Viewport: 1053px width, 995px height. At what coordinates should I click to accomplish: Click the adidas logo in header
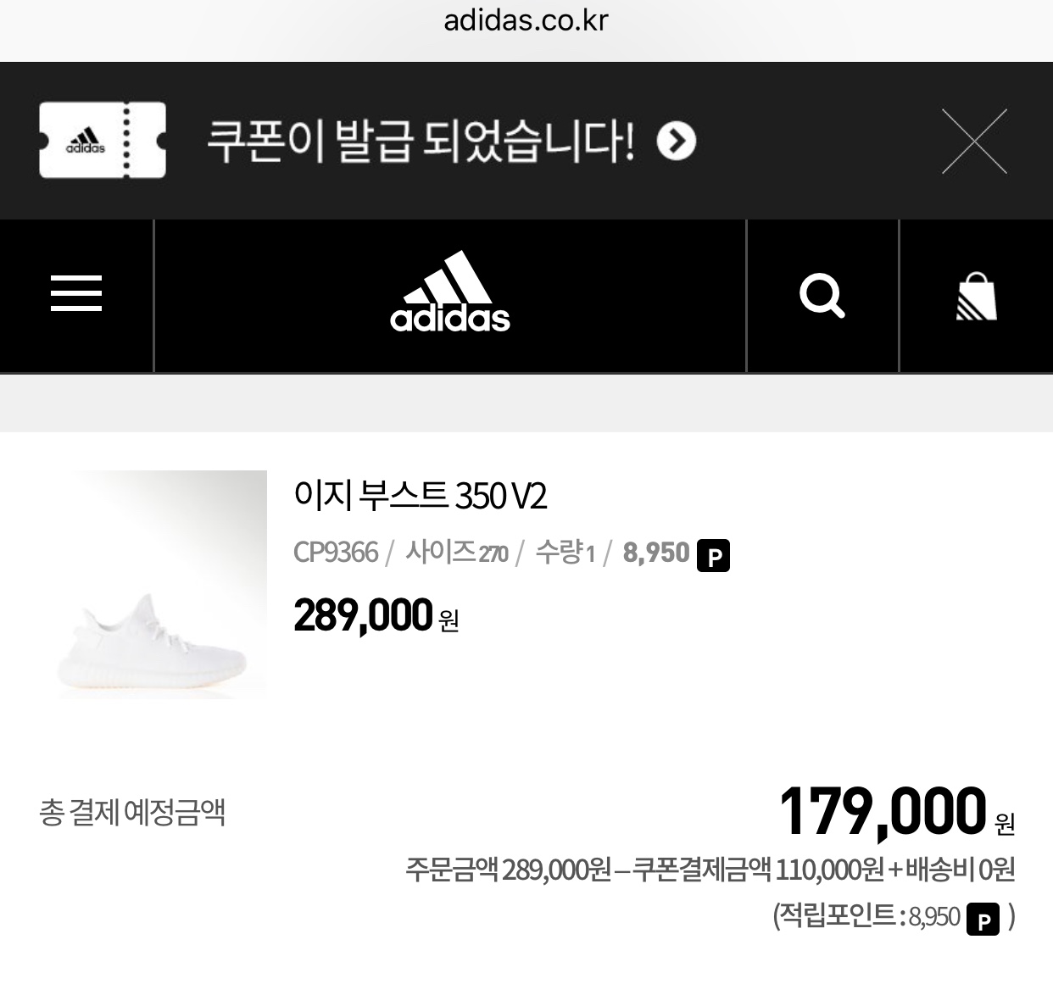(450, 293)
